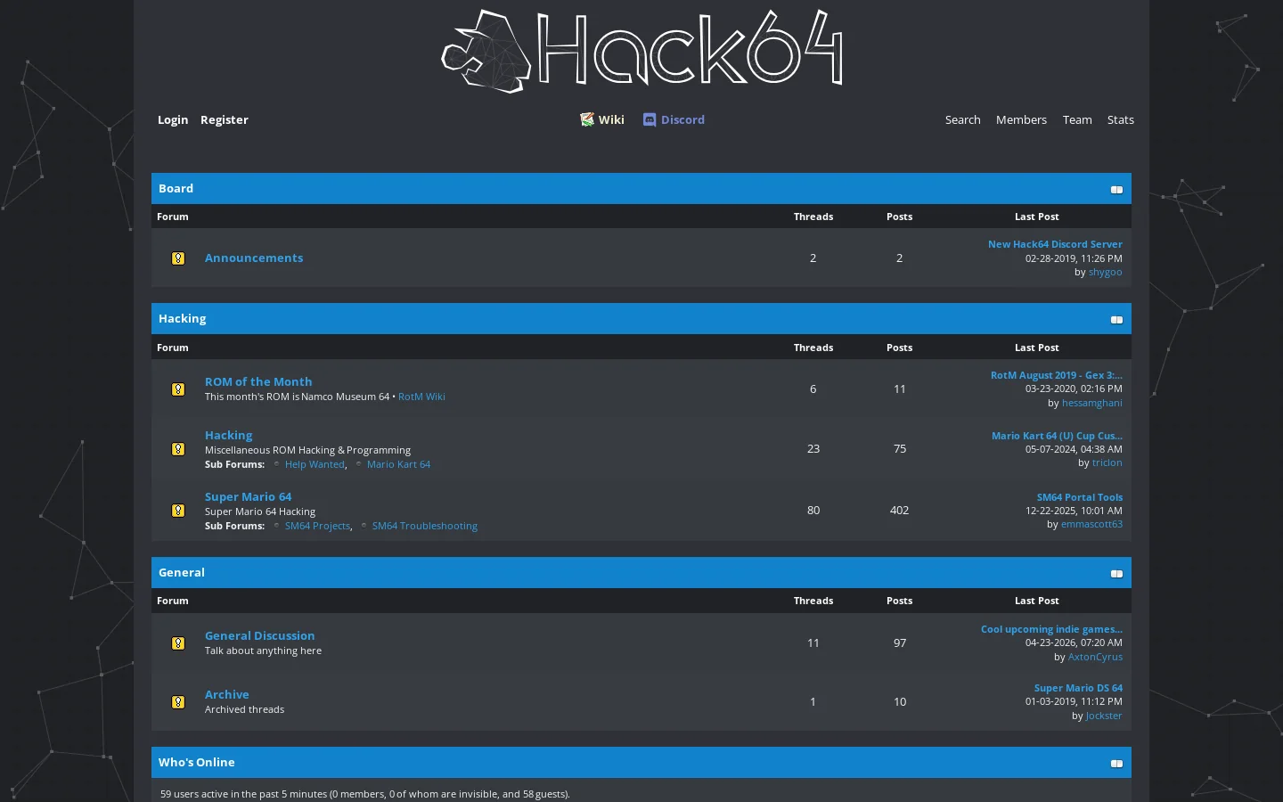
Task: Open the Announcements forum
Action: pos(254,258)
